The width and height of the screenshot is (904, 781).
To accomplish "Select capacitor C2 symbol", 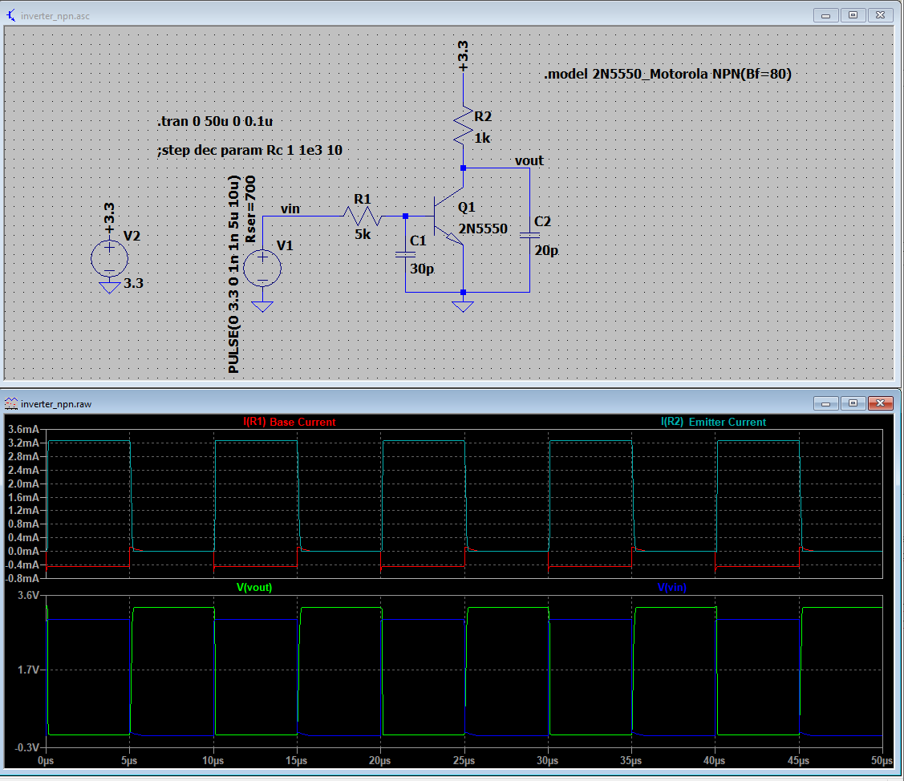I will point(530,235).
